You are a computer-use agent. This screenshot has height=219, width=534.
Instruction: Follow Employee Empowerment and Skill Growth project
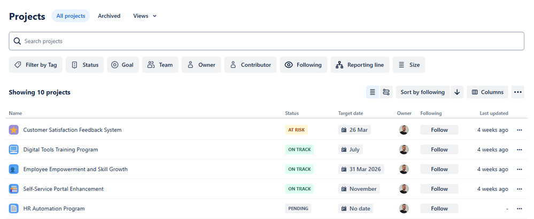[x=439, y=169]
